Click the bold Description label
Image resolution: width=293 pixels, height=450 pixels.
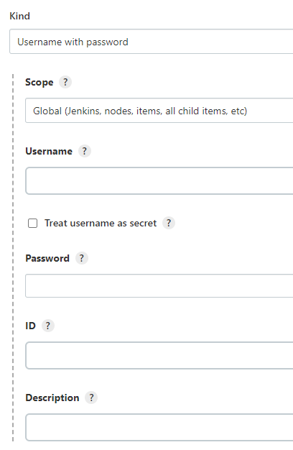[x=52, y=398]
